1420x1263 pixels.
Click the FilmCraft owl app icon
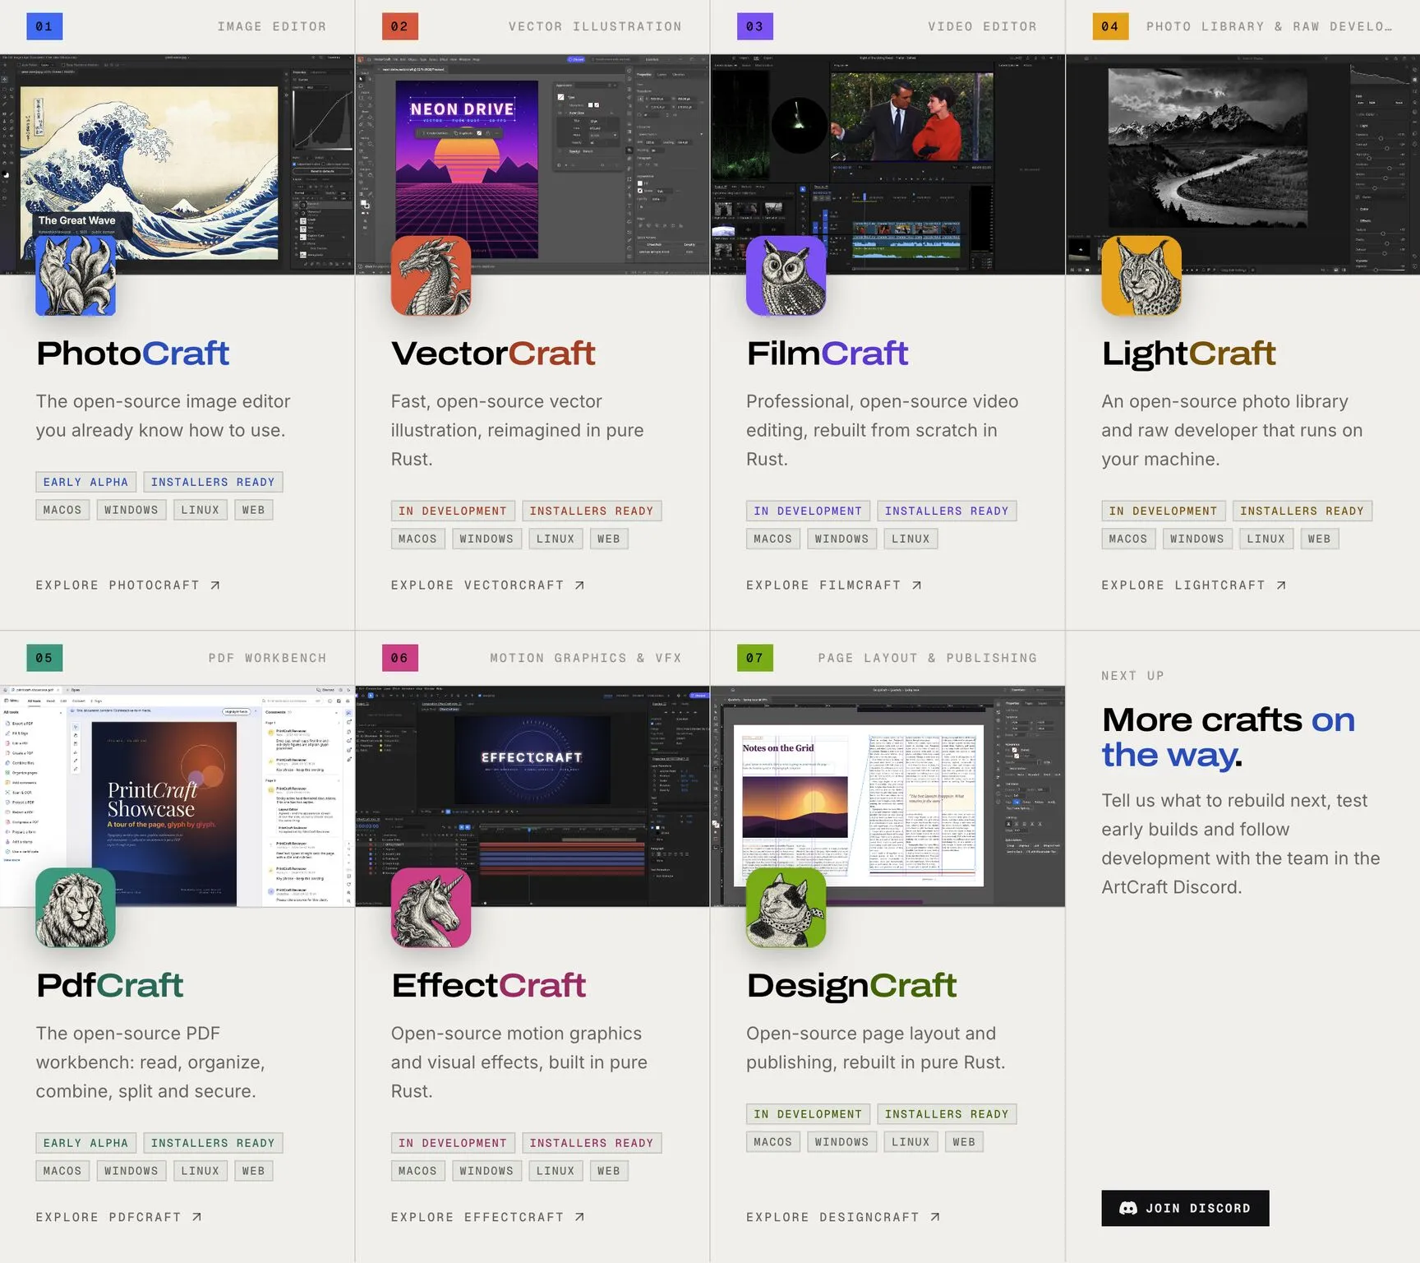(x=786, y=276)
